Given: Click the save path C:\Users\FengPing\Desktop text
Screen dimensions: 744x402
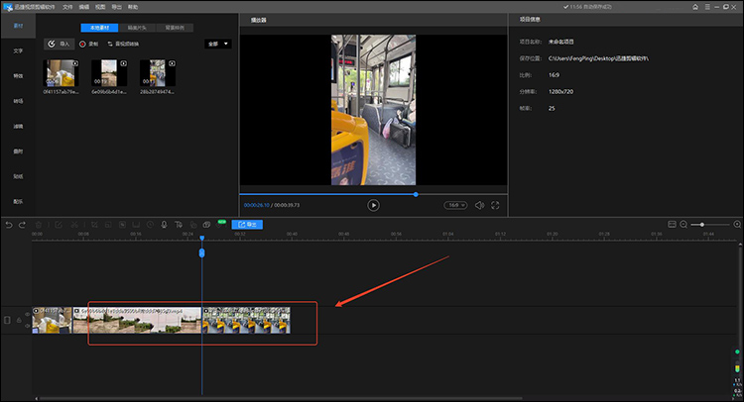Looking at the screenshot, I should coord(598,58).
